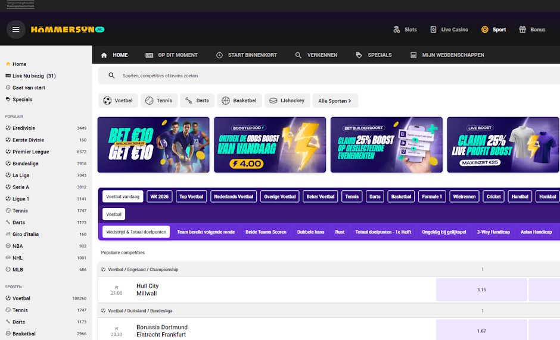
Task: Open NHL in the sidebar
Action: [46, 257]
